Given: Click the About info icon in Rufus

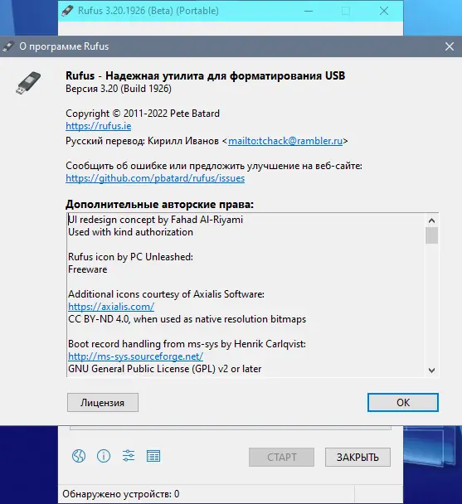Looking at the screenshot, I should pos(104,456).
